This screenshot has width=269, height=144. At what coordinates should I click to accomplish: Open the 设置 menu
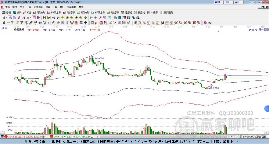point(48,7)
